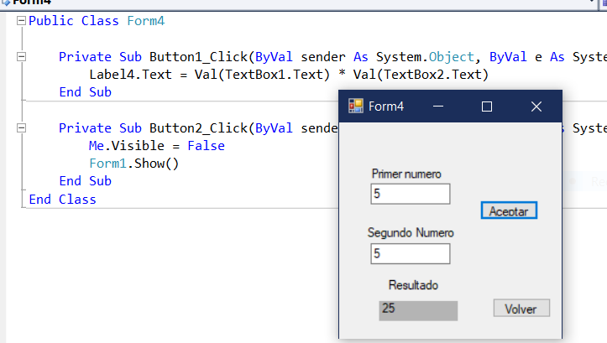This screenshot has width=607, height=343.
Task: Collapse the Button2_Click sub region
Action: (21, 128)
